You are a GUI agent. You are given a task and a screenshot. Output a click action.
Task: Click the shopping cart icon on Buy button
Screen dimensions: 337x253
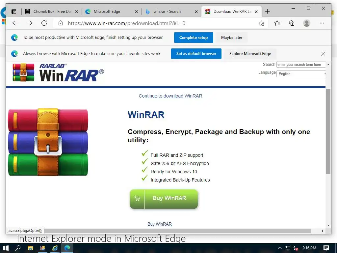(137, 198)
